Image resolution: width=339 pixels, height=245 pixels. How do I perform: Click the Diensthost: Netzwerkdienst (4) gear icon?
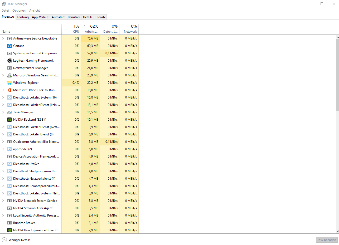[9, 179]
